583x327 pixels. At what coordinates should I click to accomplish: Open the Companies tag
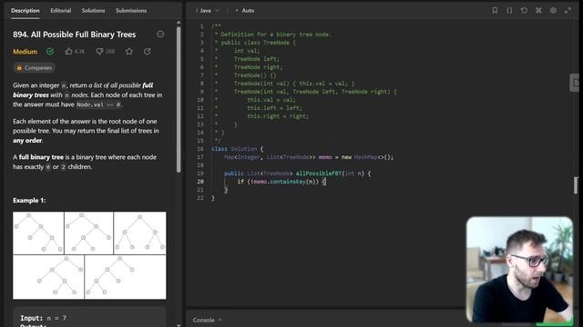35,68
